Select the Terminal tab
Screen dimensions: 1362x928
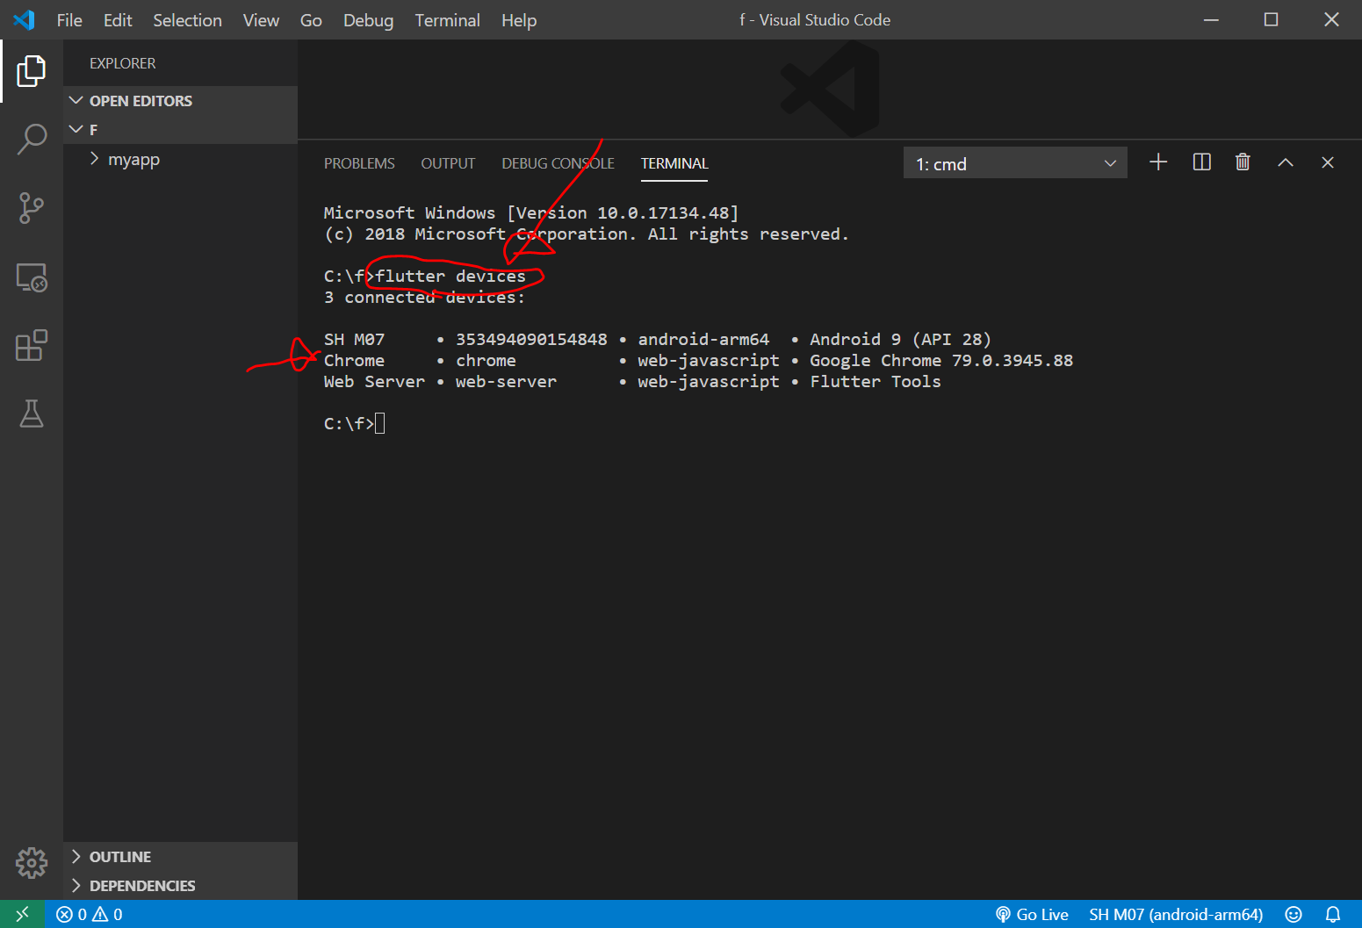[x=674, y=163]
